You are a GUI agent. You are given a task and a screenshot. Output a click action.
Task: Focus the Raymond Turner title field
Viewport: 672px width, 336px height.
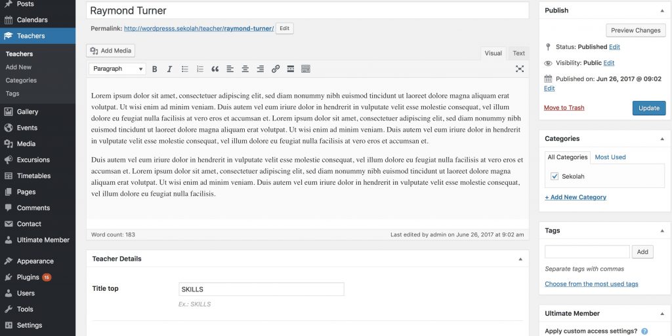[307, 10]
